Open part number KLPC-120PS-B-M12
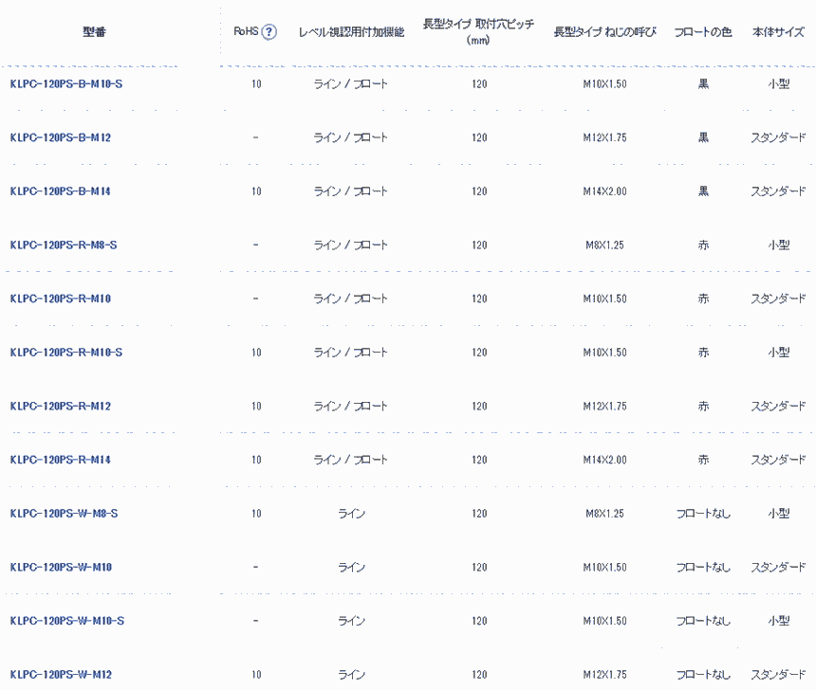 (x=61, y=138)
